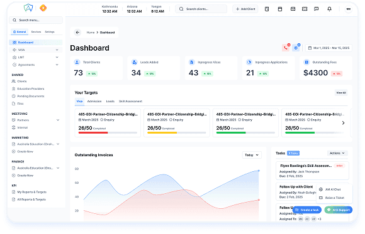This screenshot has width=365, height=234.
Task: Click the back arrow beside the breadcrumb
Action: (x=77, y=33)
